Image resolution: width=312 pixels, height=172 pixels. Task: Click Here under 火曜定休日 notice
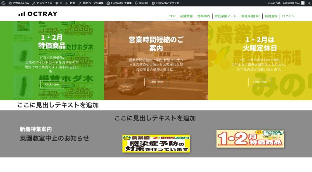(x=260, y=82)
